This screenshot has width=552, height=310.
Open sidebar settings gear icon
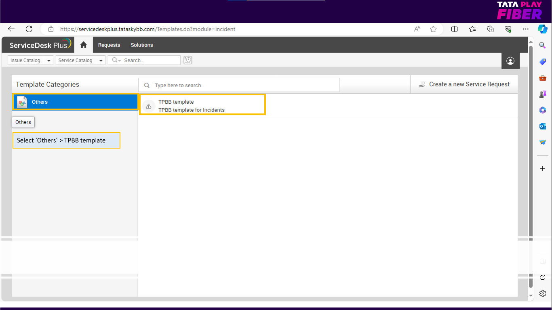(542, 293)
